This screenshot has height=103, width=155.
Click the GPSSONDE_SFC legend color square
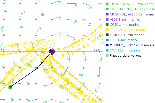107,4
